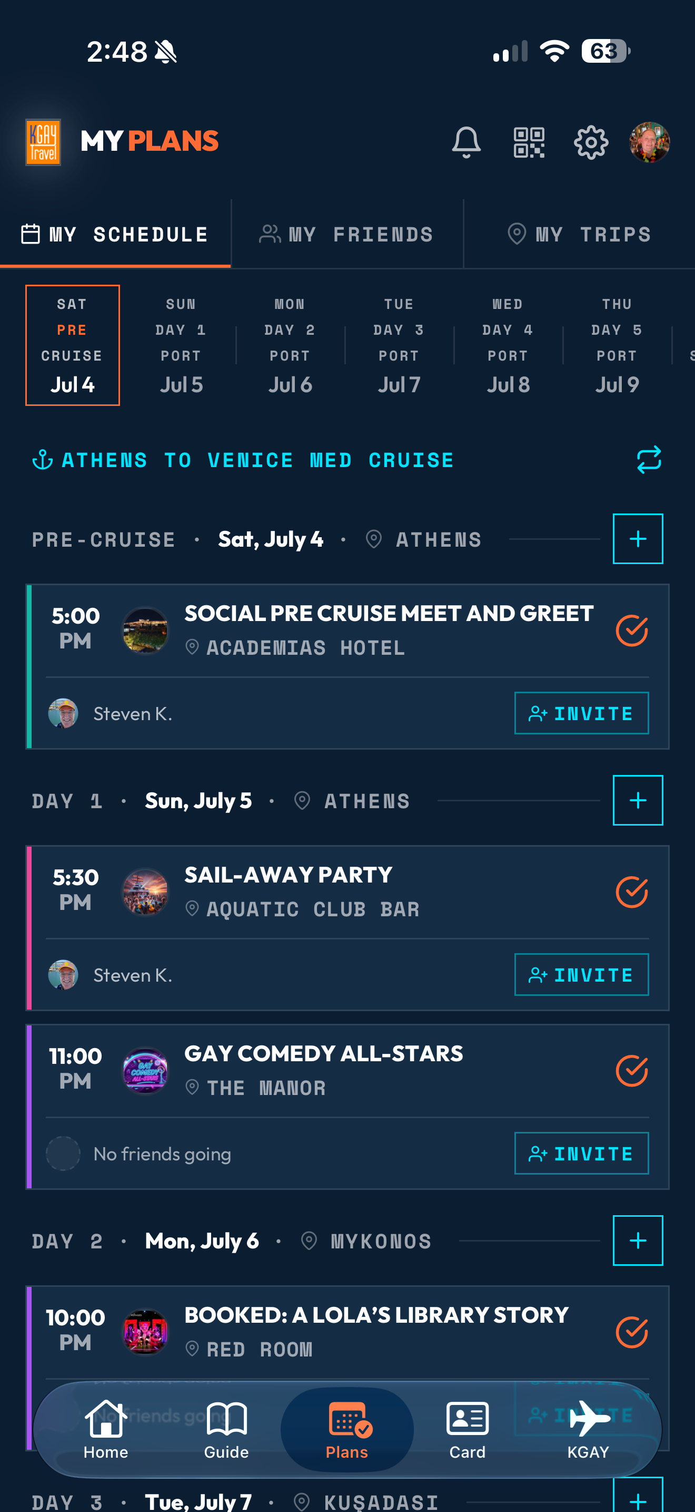The image size is (695, 1512).
Task: Add an event to Day 2 Mon, July 6
Action: (638, 1240)
